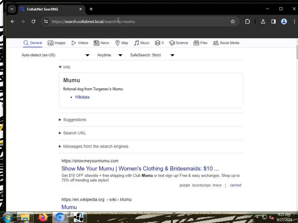This screenshot has width=298, height=223.
Task: Click the brave engine label
Action: pyautogui.click(x=217, y=185)
